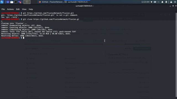Click the 'Receiving objects: 100% (7754/7754)' line
Viewport: 177px width, 99px height.
pos(36,34)
